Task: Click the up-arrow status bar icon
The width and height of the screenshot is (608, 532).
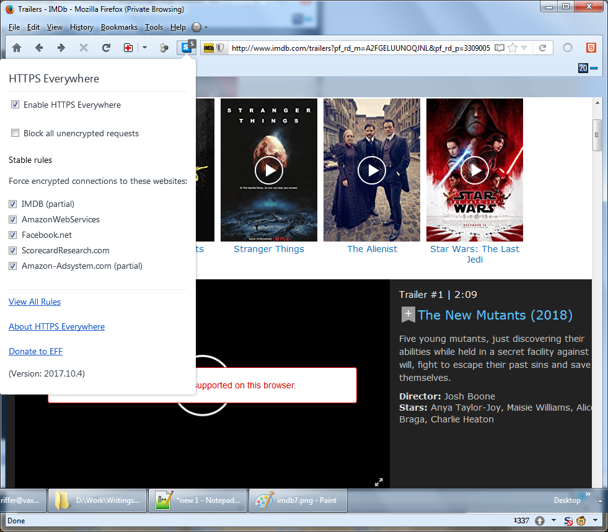Action: coord(540,521)
